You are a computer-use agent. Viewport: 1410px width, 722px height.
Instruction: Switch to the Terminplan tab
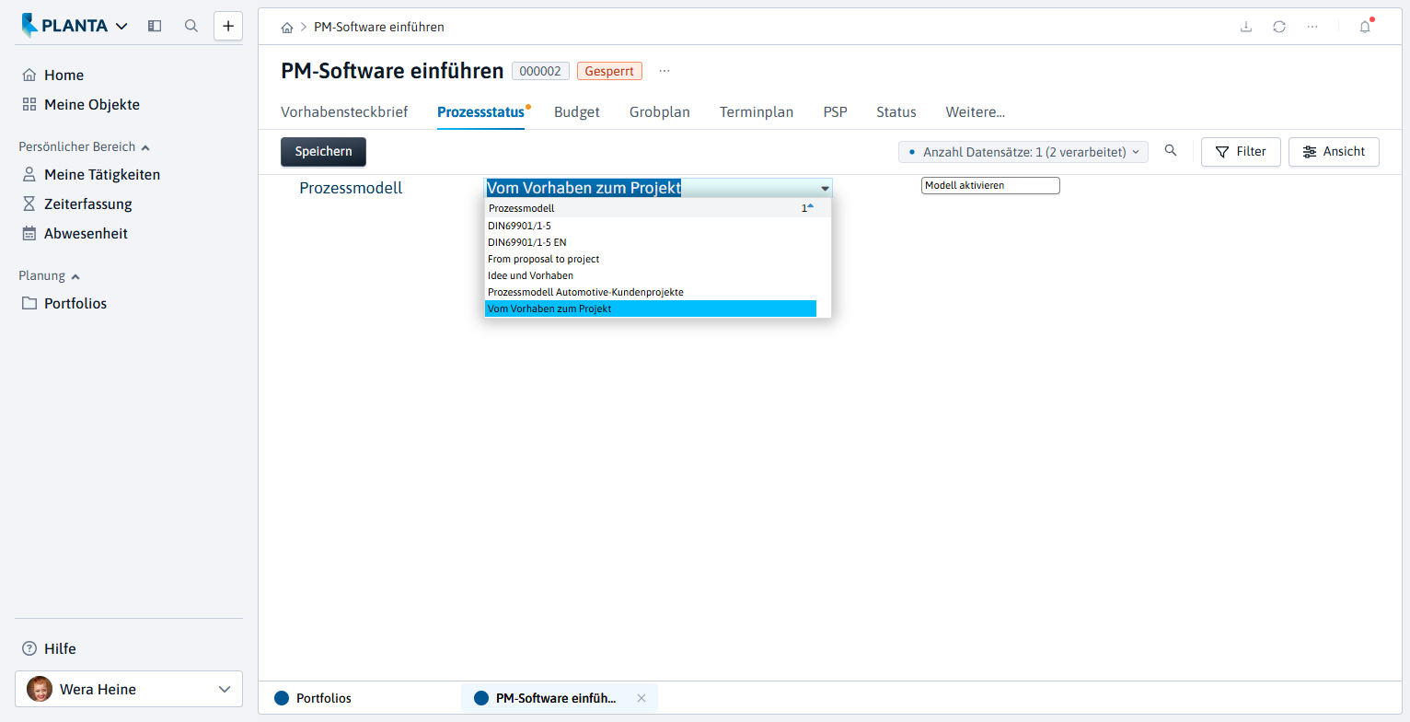(757, 112)
